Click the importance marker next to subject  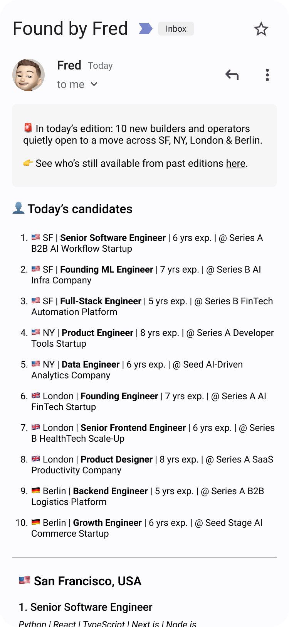(x=145, y=29)
